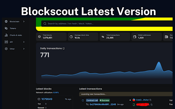Click the Tokens coins icon
The width and height of the screenshot is (175, 109).
click(x=6, y=28)
